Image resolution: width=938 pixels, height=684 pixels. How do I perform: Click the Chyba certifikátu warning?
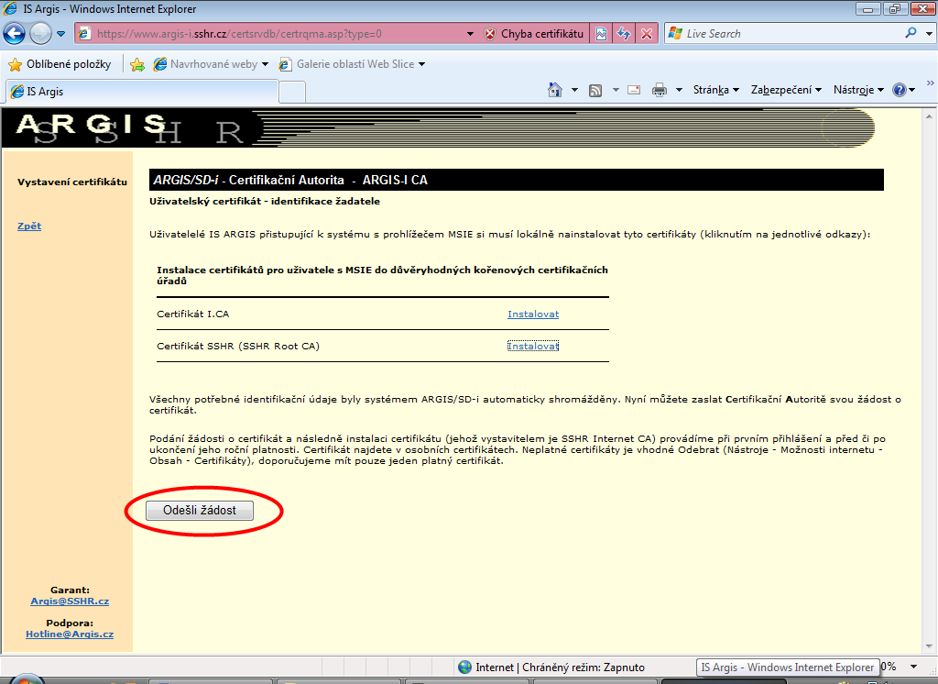(534, 34)
